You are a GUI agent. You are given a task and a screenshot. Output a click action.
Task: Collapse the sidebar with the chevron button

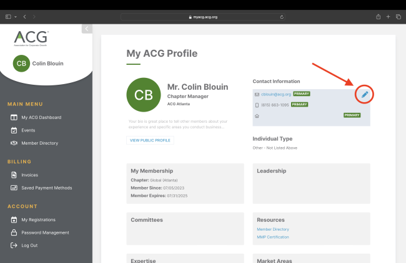click(x=87, y=29)
